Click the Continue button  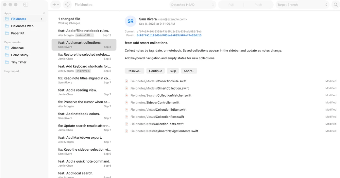[x=156, y=71]
